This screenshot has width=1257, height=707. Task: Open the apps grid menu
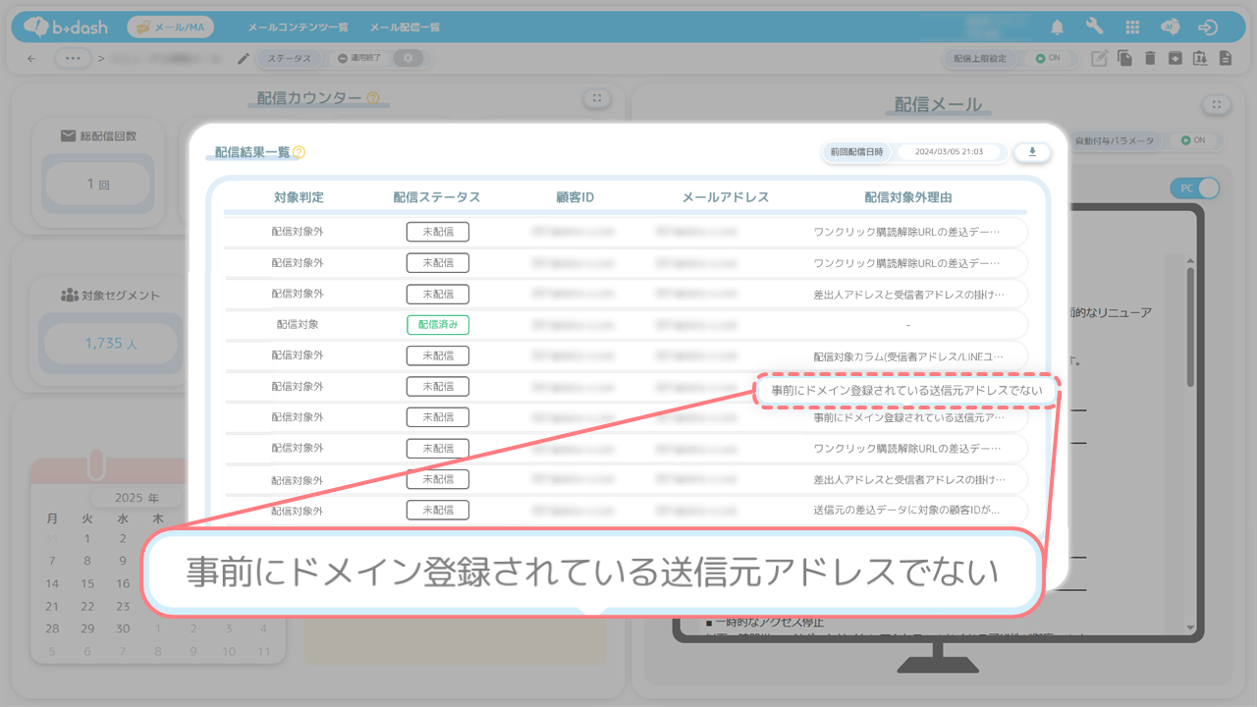1132,27
